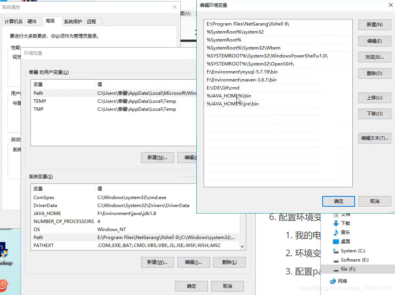Select the System32\Wbem path entry
Screen dimensions: 395x295
[x=278, y=48]
